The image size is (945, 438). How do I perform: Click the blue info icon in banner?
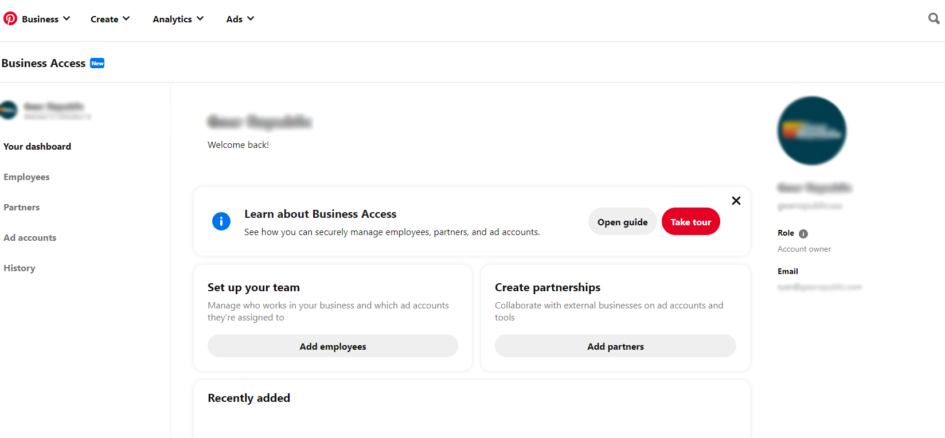pyautogui.click(x=221, y=221)
